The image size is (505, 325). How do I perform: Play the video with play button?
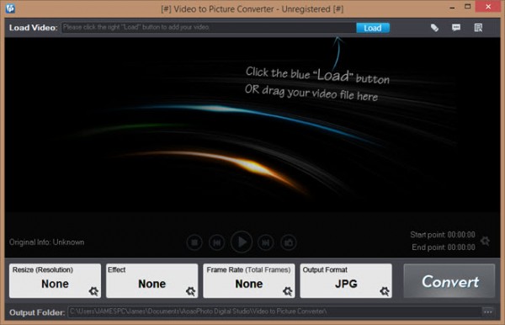(242, 242)
